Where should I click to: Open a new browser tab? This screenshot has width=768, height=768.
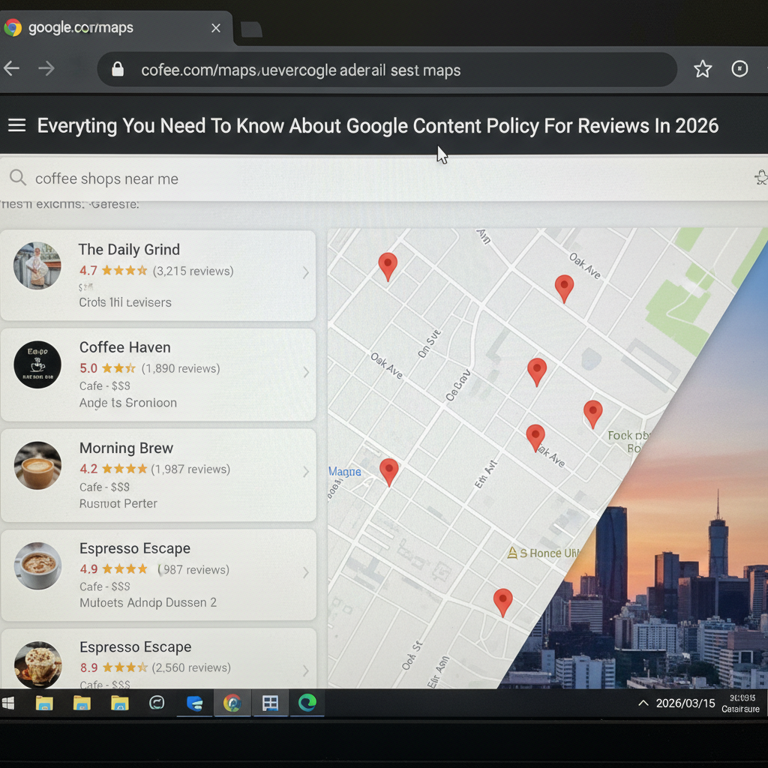coord(251,29)
